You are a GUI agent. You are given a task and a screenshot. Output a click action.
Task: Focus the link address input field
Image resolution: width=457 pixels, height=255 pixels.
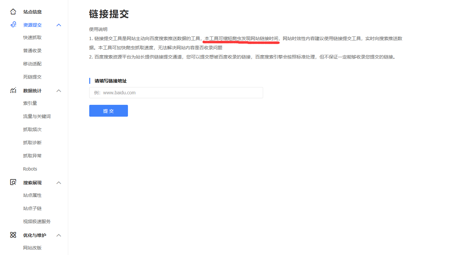point(176,93)
